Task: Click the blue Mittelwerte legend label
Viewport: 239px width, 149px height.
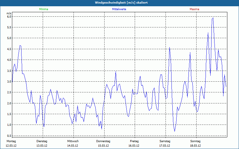Action: point(119,9)
